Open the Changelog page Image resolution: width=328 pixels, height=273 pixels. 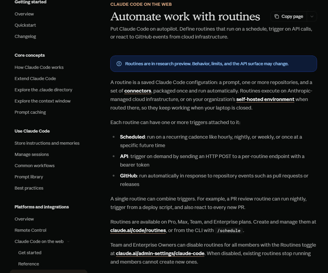click(25, 37)
